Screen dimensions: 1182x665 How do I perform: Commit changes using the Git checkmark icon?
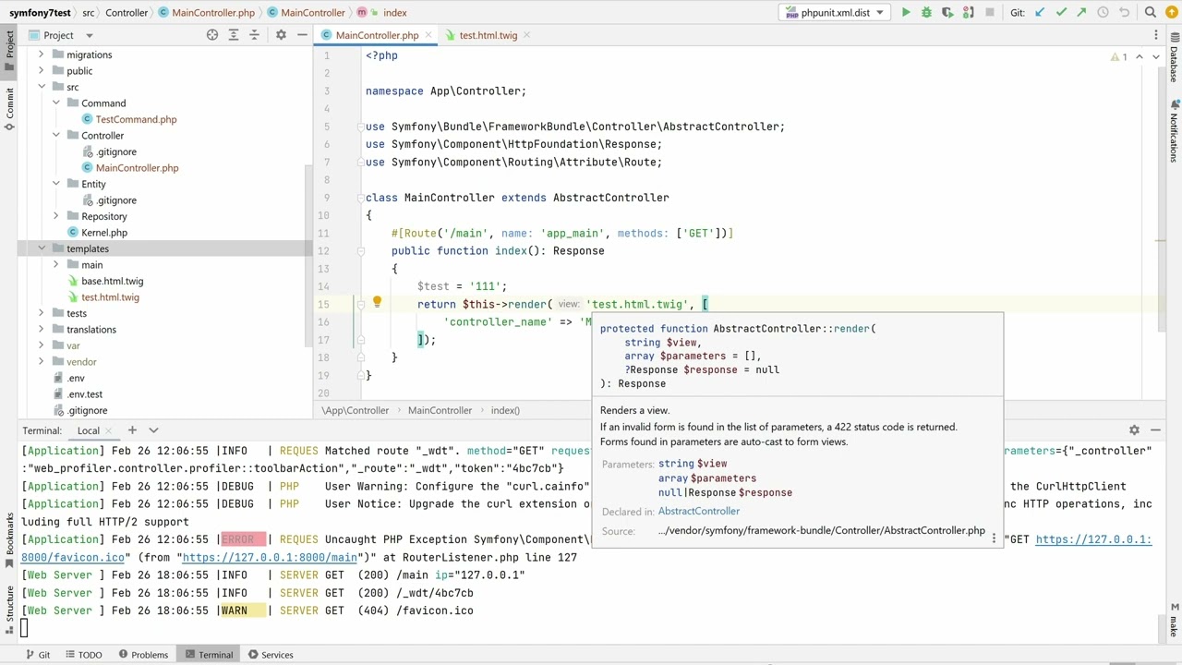coord(1061,13)
